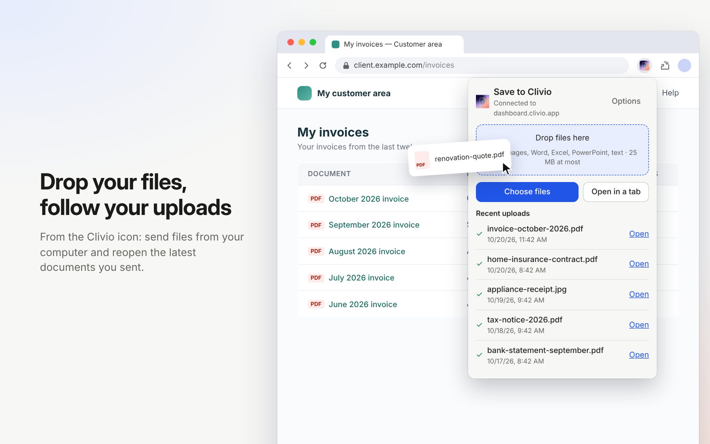Open the October 2026 invoice link
This screenshot has width=710, height=444.
pyautogui.click(x=368, y=199)
